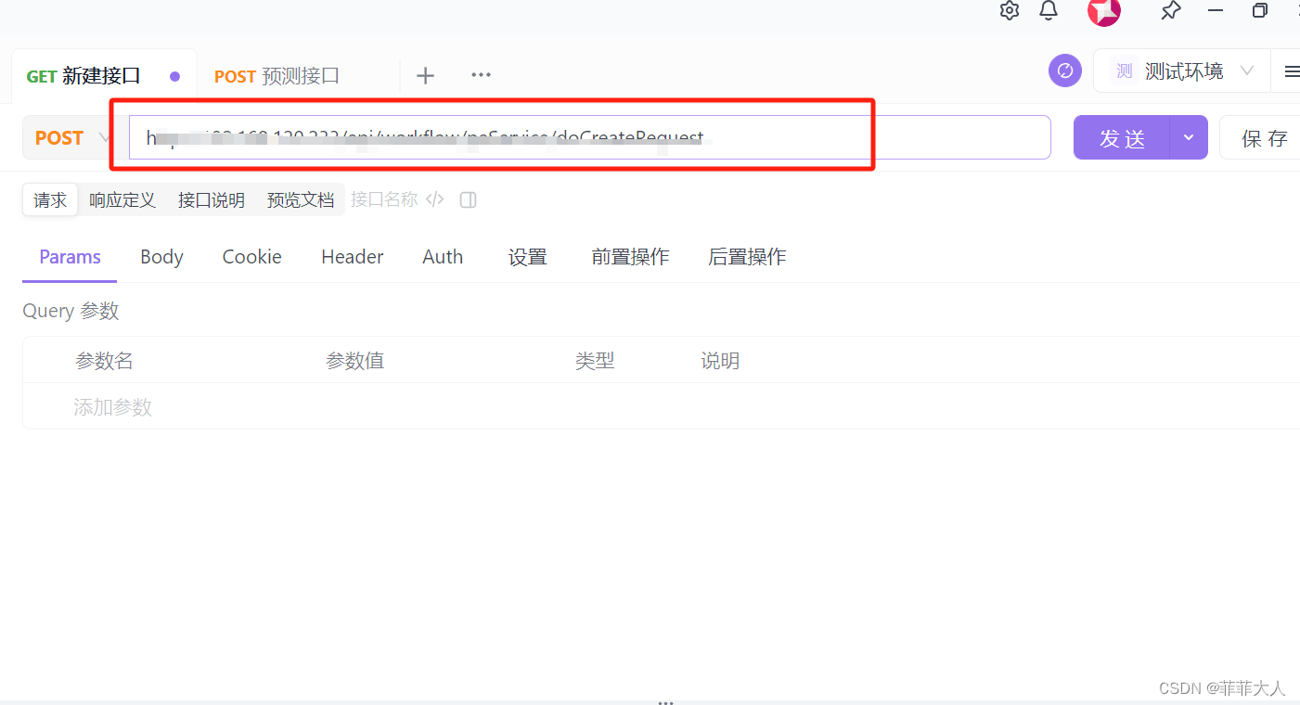Switch to the Body tab
This screenshot has width=1300, height=705.
tap(161, 256)
